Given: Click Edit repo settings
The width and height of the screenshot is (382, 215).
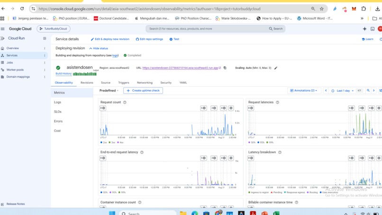Looking at the screenshot, I should (149, 39).
